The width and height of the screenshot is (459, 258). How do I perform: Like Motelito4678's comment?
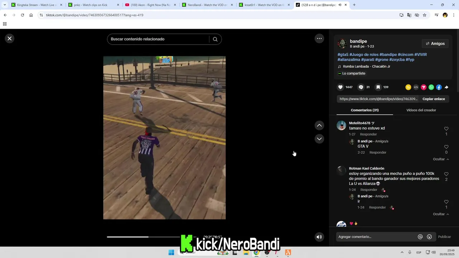click(x=446, y=129)
